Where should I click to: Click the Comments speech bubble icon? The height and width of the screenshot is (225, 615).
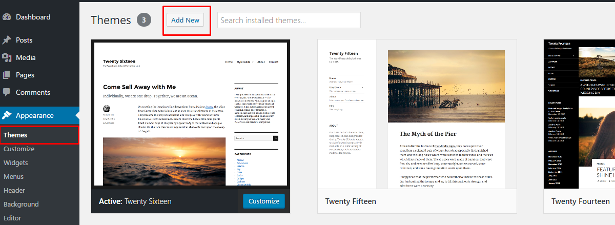pyautogui.click(x=7, y=92)
